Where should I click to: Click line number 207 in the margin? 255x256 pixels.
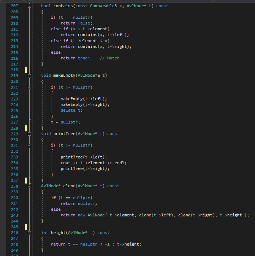[14, 6]
